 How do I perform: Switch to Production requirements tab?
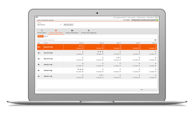point(56,31)
